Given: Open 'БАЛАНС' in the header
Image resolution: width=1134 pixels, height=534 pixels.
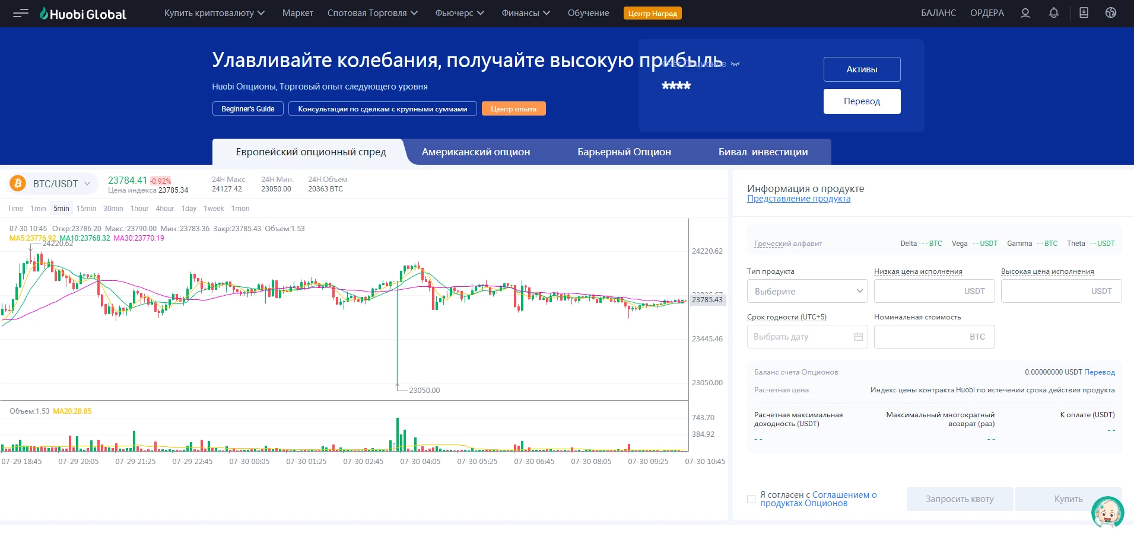Looking at the screenshot, I should click(938, 13).
